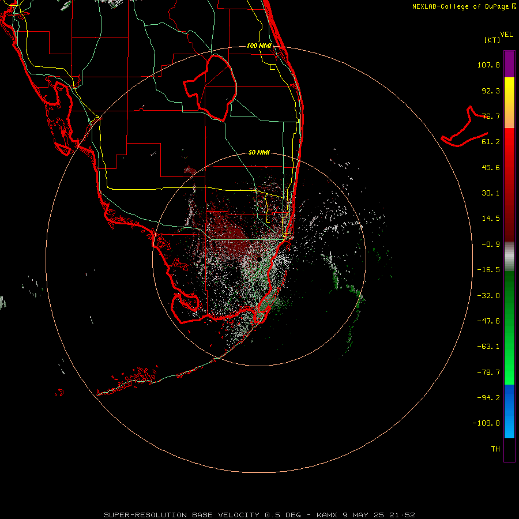This screenshot has width=519, height=519.
Task: Select the 92.3 velocity legend value
Action: [491, 91]
